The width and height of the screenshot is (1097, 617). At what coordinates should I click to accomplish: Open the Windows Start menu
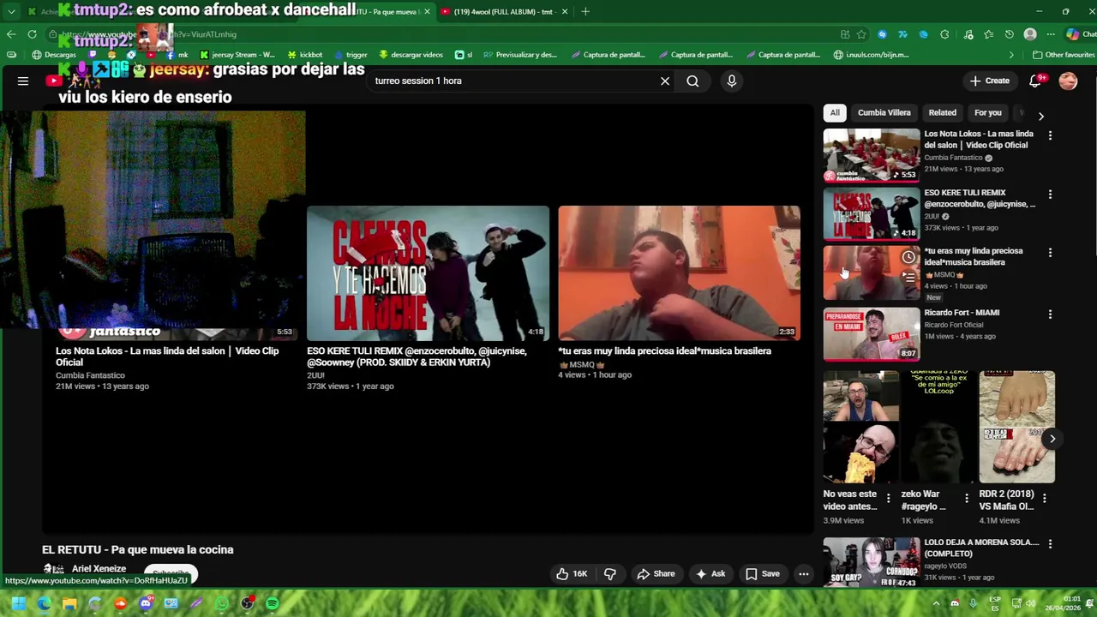click(x=18, y=604)
